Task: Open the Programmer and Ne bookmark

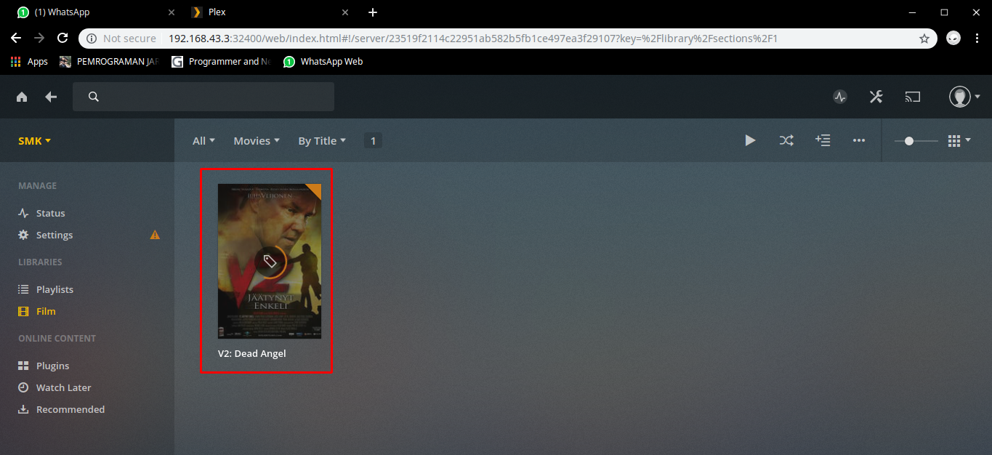Action: point(222,62)
